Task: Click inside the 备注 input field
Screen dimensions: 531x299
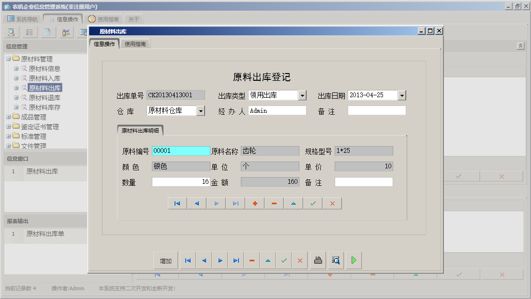Action: click(377, 110)
